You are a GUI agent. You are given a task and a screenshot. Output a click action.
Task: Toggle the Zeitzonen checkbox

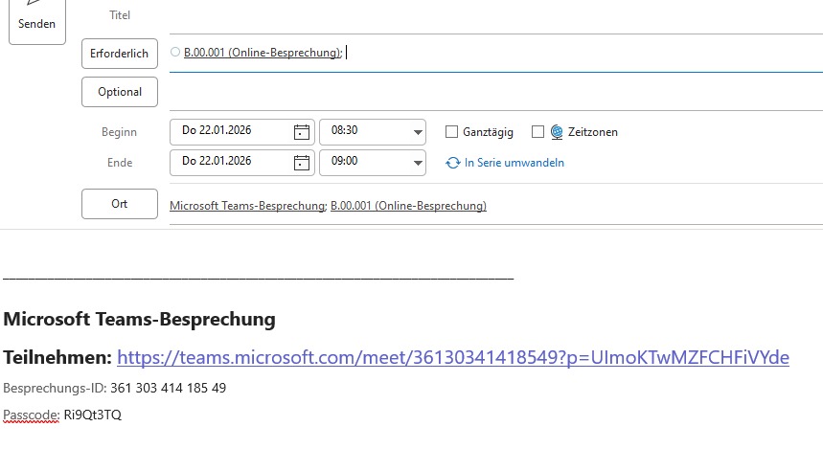click(x=537, y=132)
